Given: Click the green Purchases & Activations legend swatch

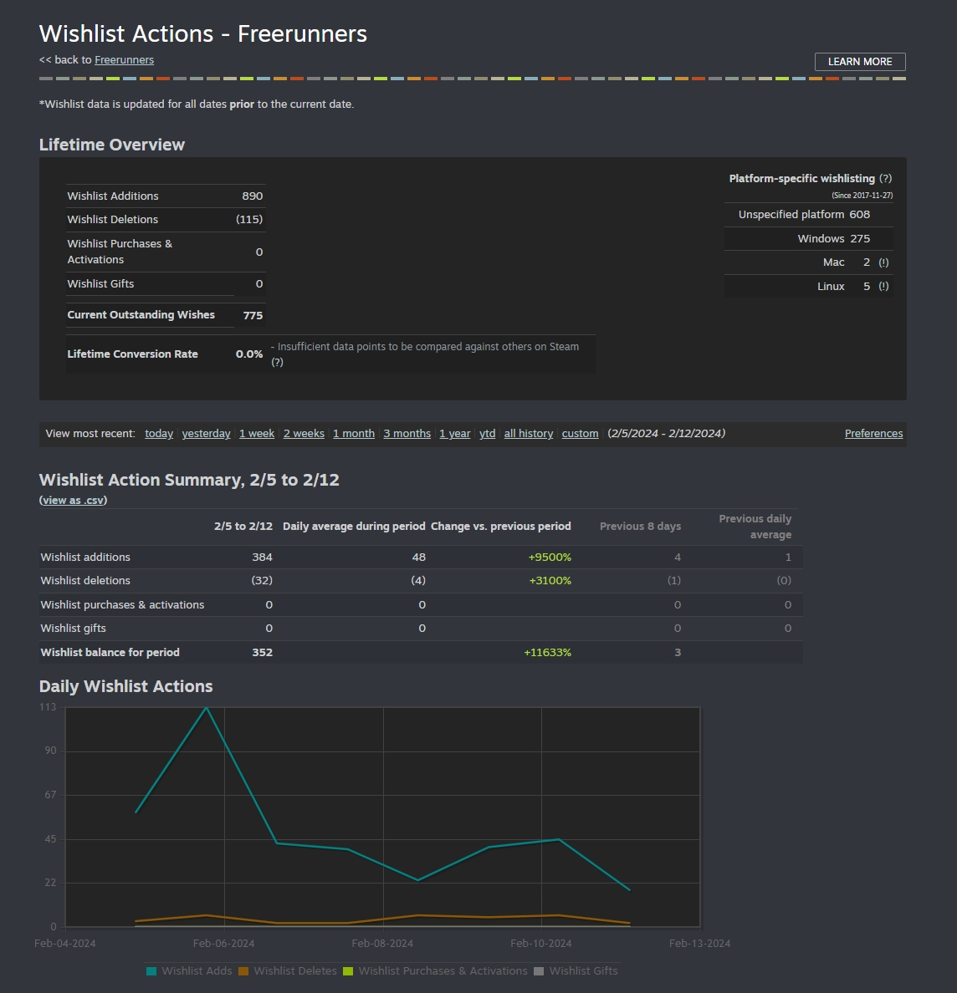Looking at the screenshot, I should [348, 971].
